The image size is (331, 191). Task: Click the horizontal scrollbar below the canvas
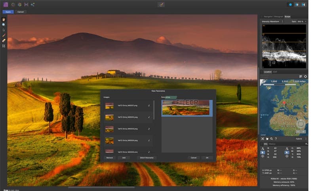tap(101, 187)
